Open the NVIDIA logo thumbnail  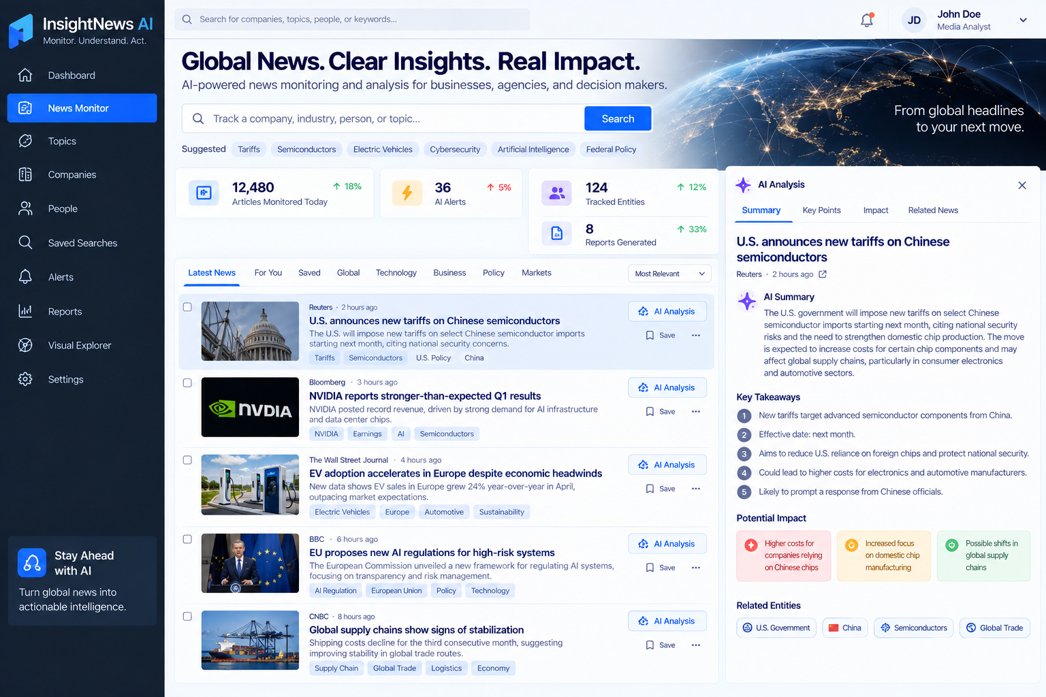pos(250,407)
